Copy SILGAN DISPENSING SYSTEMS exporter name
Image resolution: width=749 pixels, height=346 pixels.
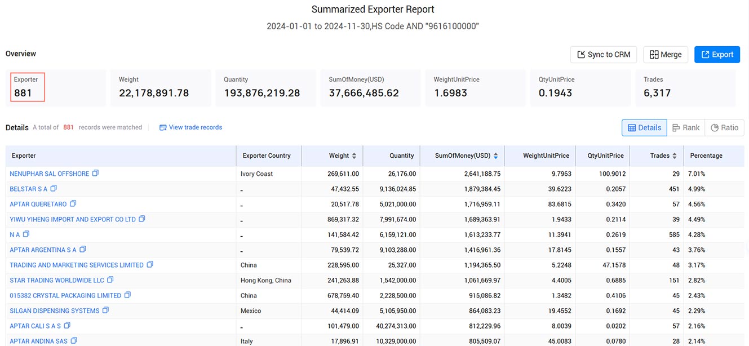[x=105, y=310]
